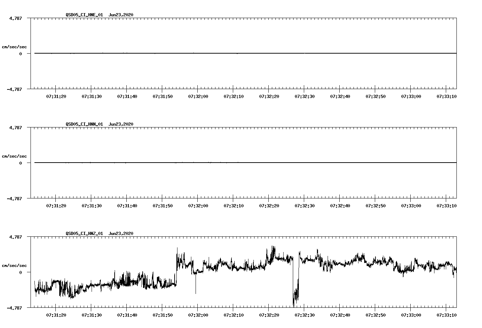
Task: Click the 07:32:00 time label on HNE plot
Action: [x=198, y=96]
